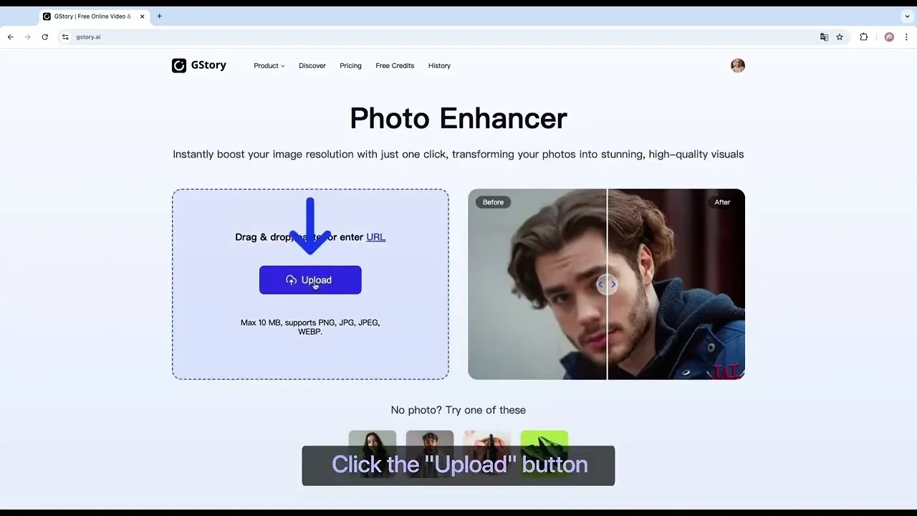Reload the page with the refresh icon
Viewport: 917px width, 516px height.
[x=44, y=37]
